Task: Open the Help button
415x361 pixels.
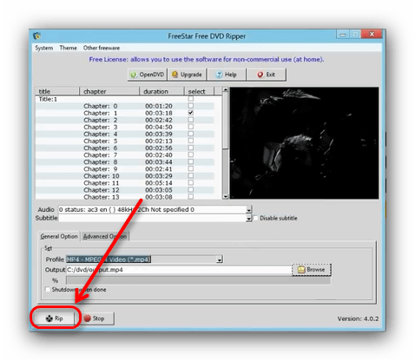Action: tap(227, 75)
